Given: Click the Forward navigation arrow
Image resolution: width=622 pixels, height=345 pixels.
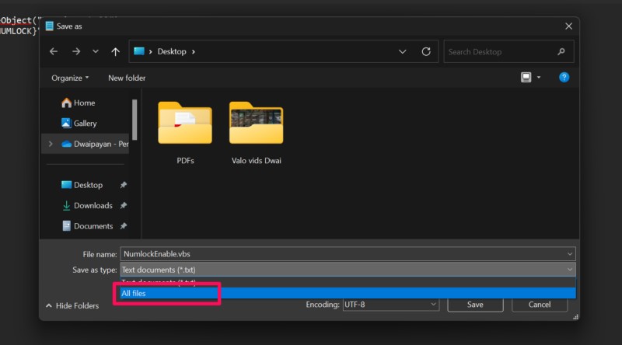Looking at the screenshot, I should (75, 51).
